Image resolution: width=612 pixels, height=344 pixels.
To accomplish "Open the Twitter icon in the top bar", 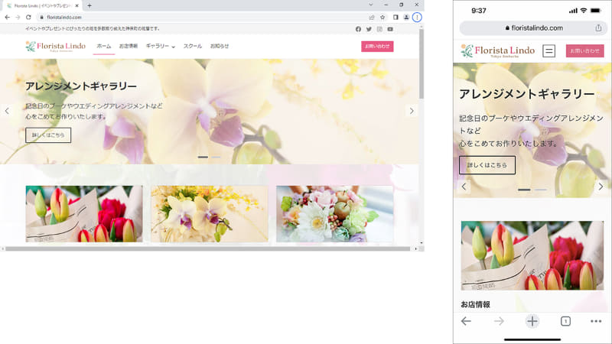I will pos(369,29).
